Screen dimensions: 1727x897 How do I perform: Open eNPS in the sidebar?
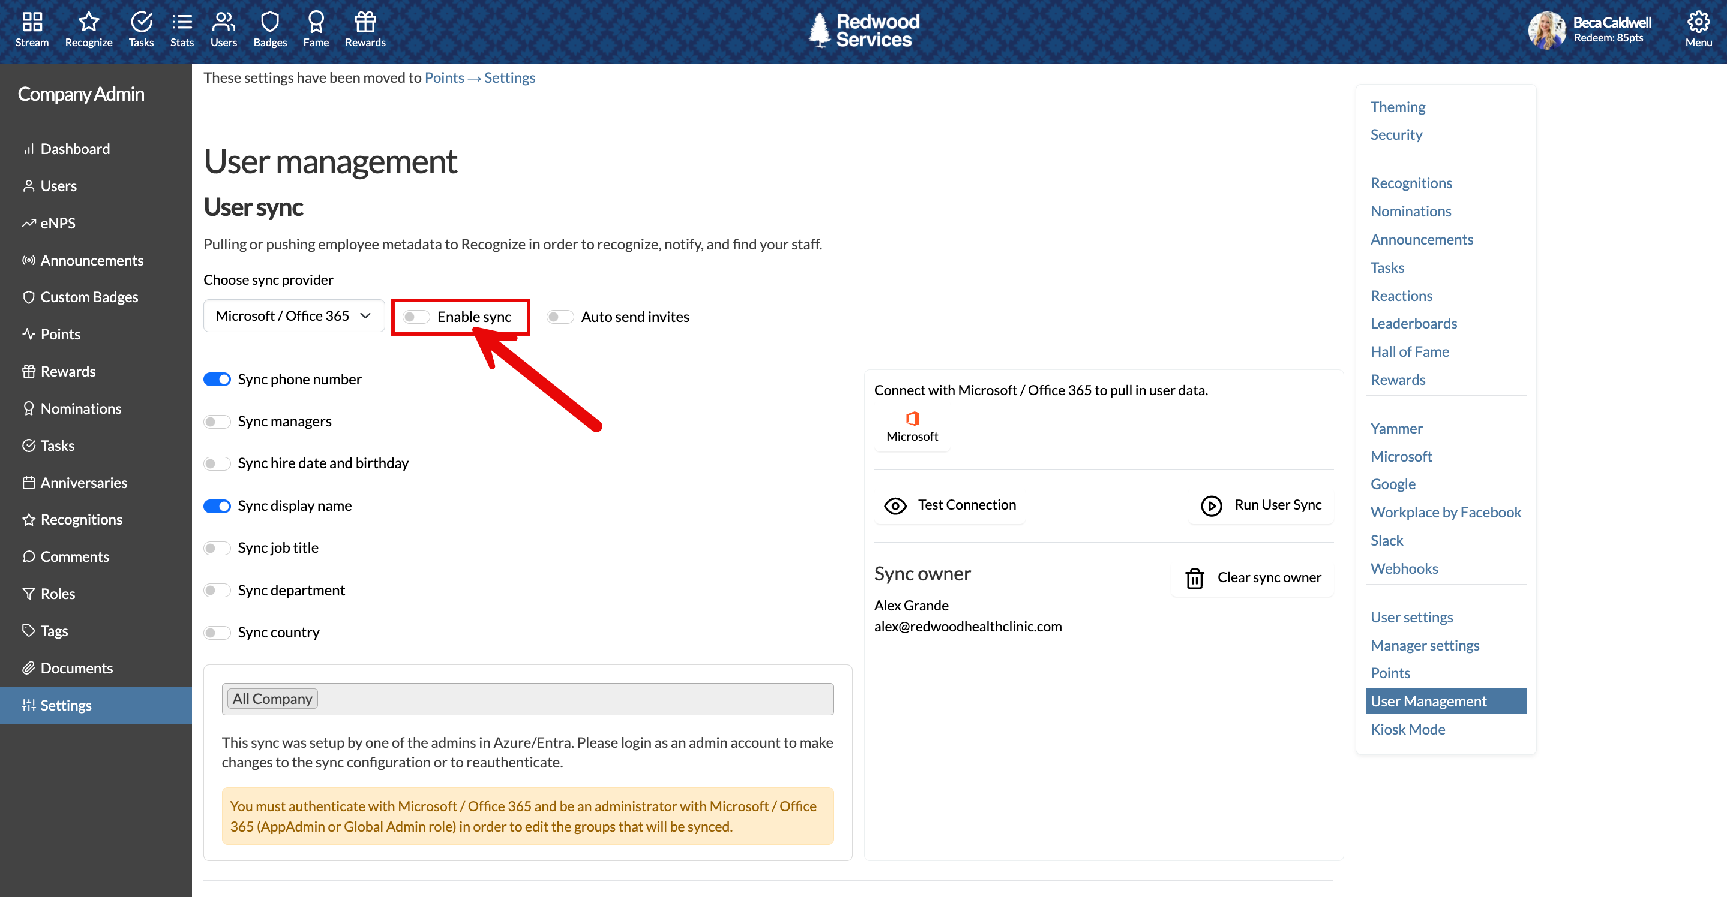pos(58,223)
